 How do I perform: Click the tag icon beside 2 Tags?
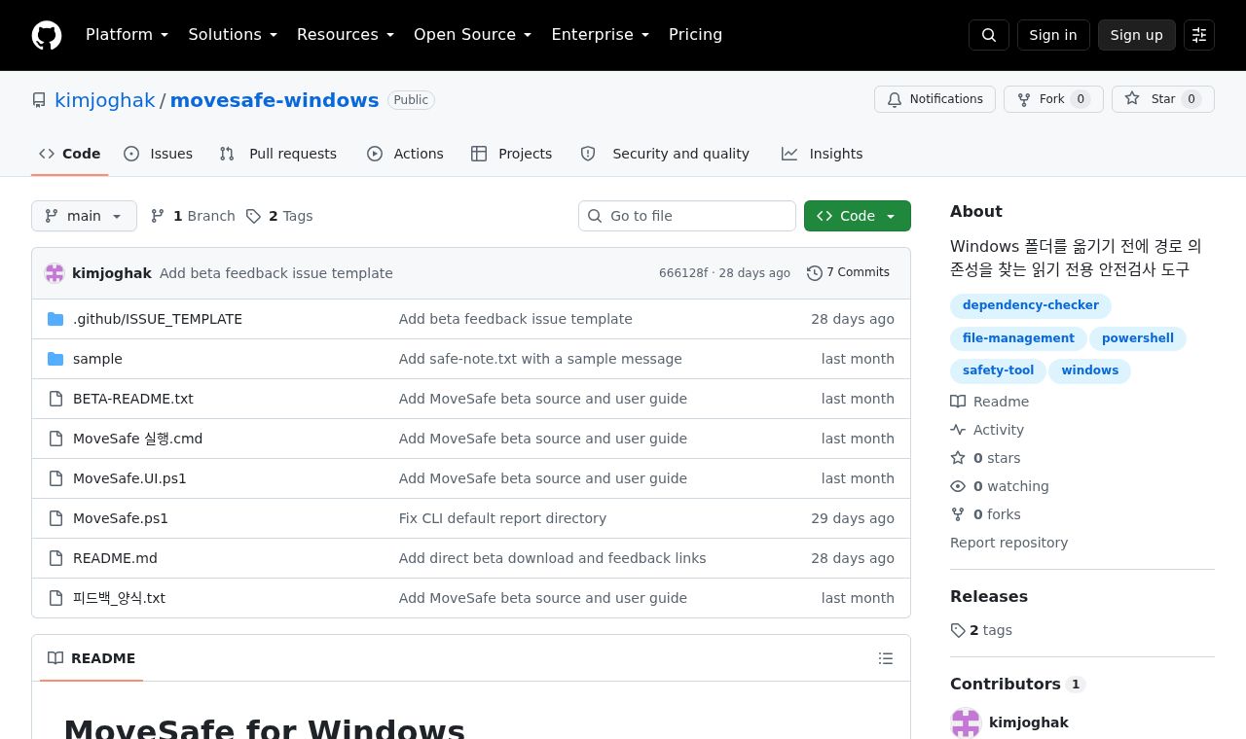[253, 216]
